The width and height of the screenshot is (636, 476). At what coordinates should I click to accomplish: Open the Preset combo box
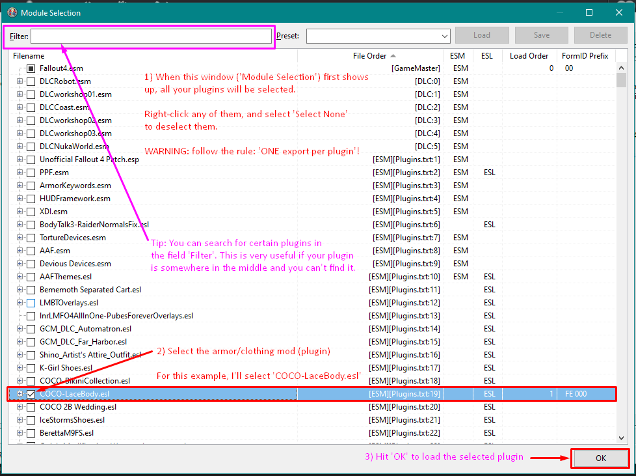pyautogui.click(x=378, y=36)
